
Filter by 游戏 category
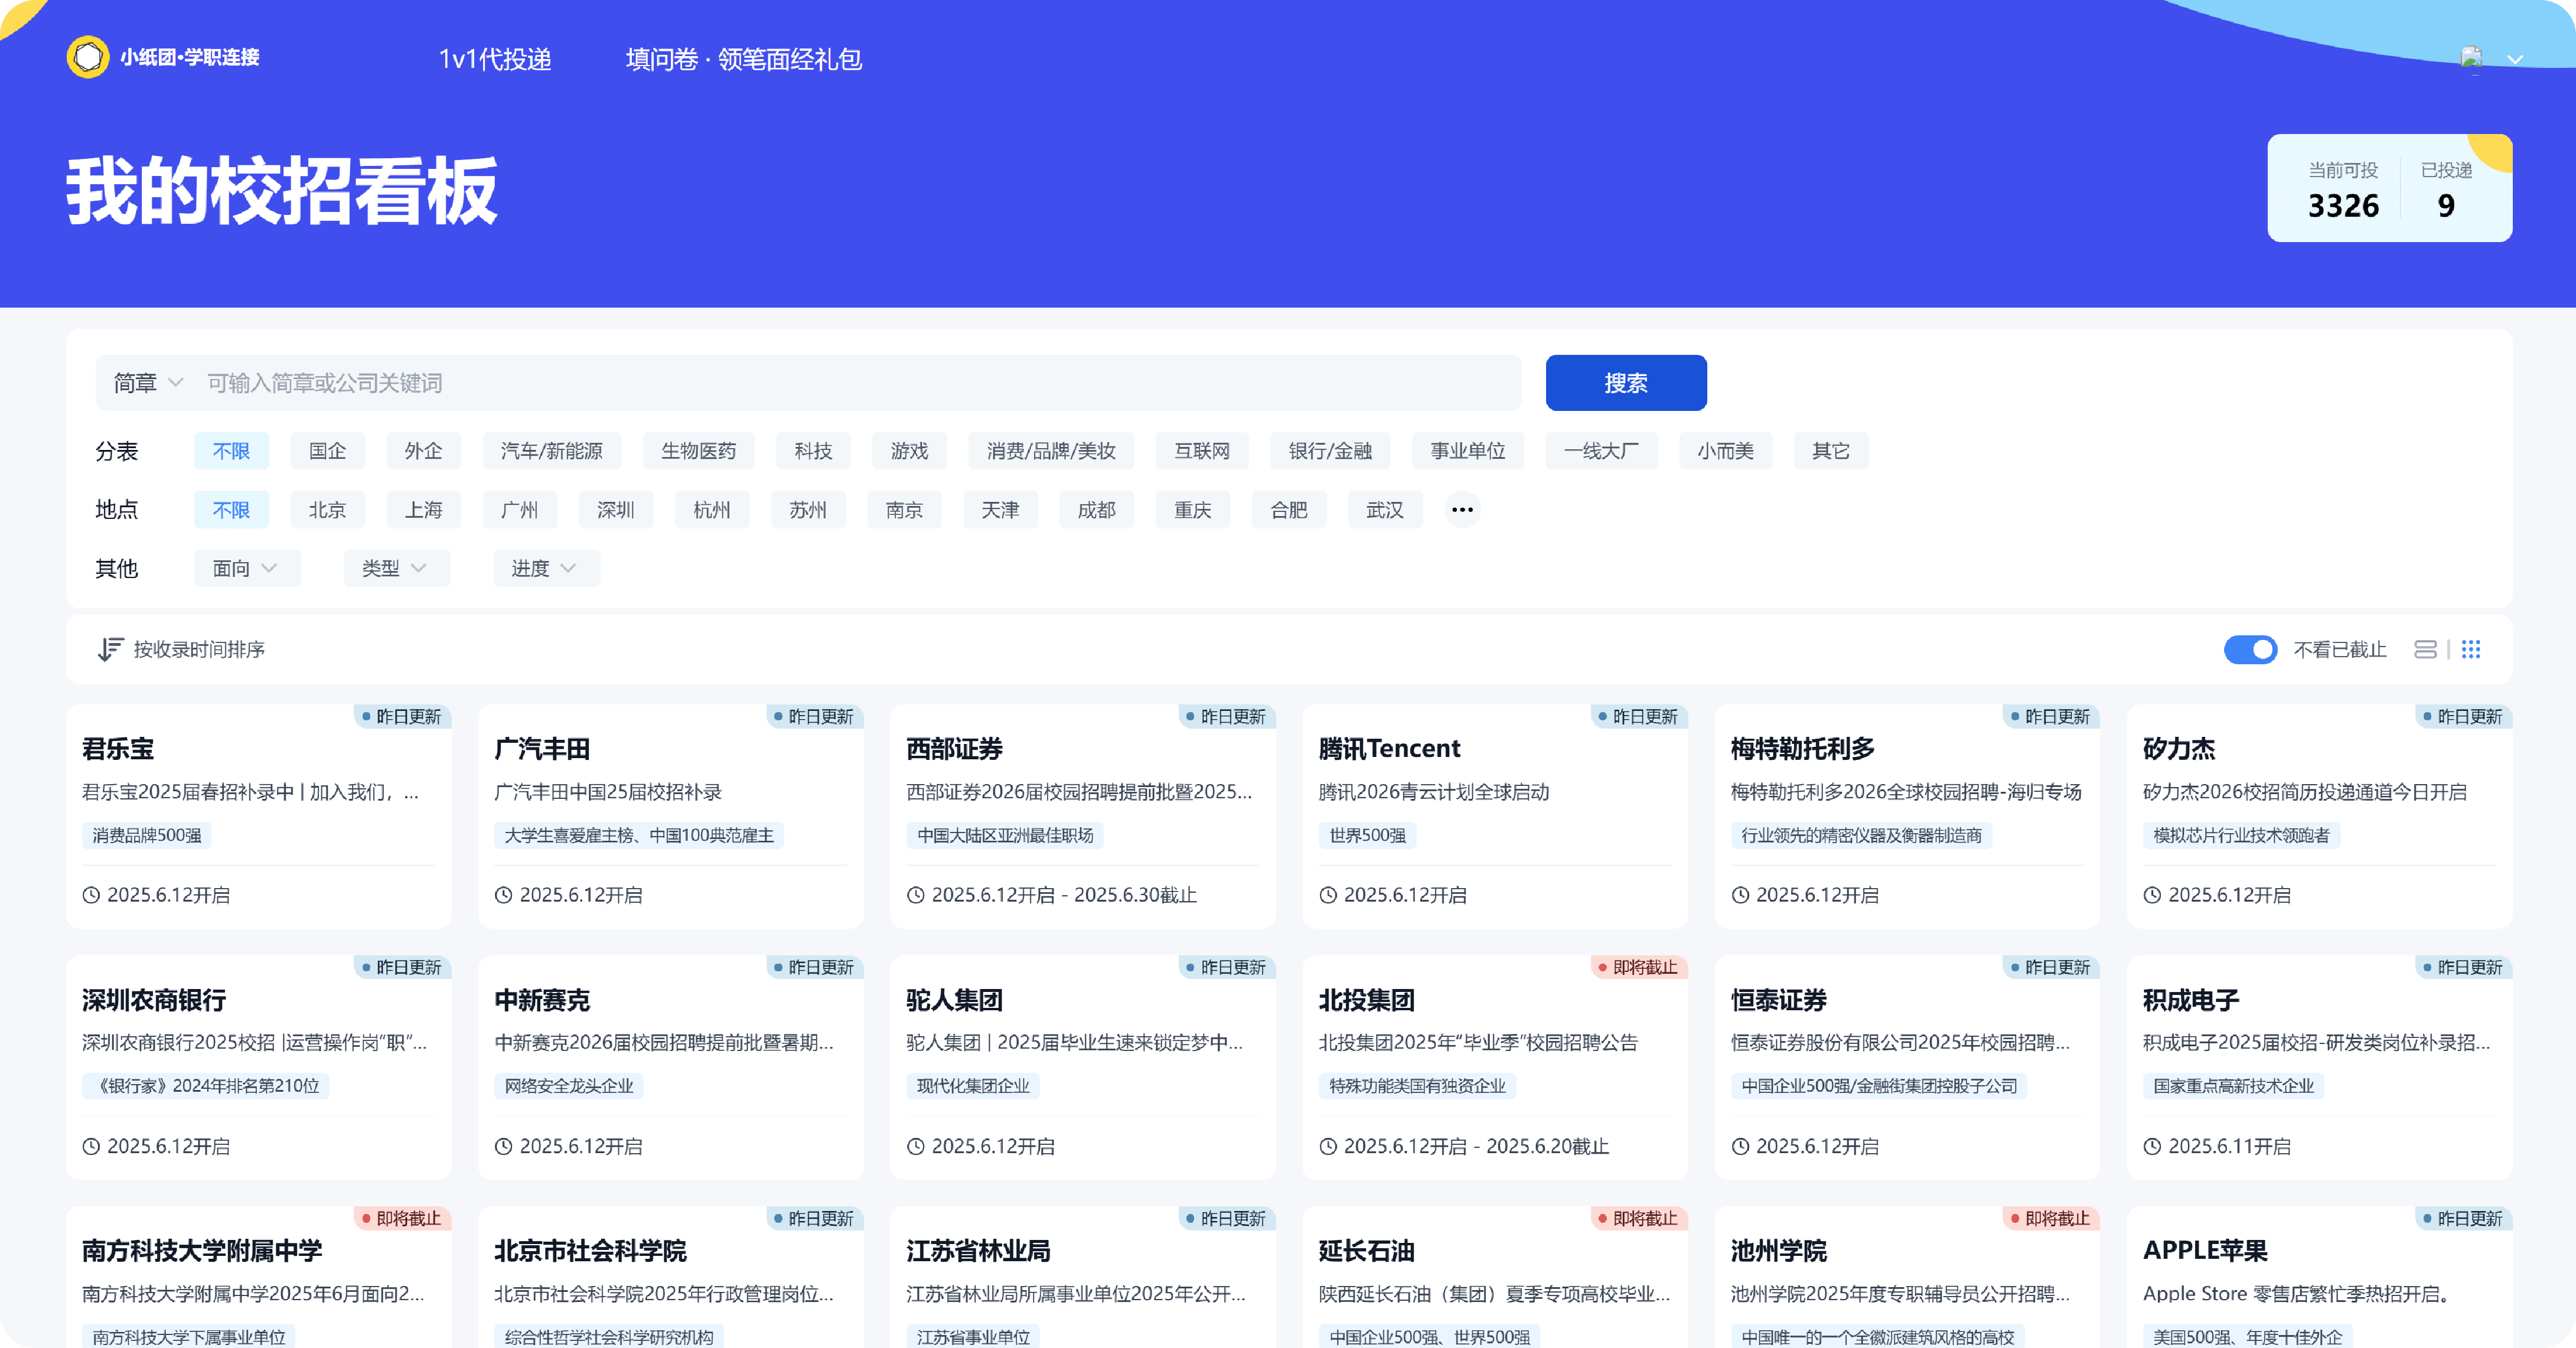[909, 451]
